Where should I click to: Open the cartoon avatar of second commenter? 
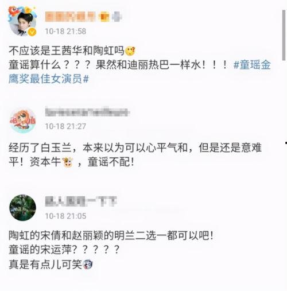pyautogui.click(x=23, y=121)
